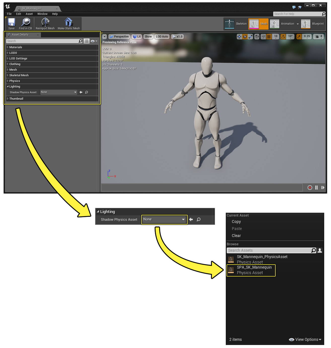331x348 pixels.
Task: Click the Make Static Mesh icon
Action: click(x=68, y=23)
